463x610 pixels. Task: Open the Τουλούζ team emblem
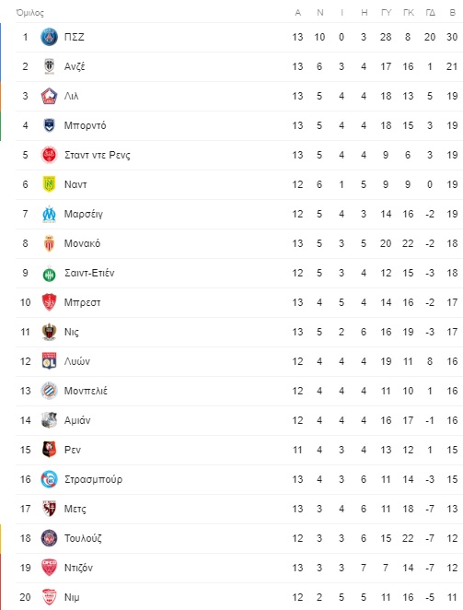pos(49,538)
